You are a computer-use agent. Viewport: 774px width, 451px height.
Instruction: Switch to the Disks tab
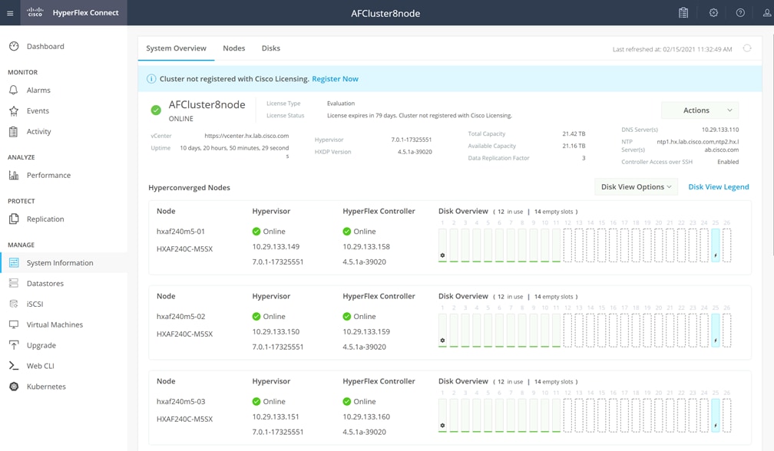pyautogui.click(x=271, y=48)
